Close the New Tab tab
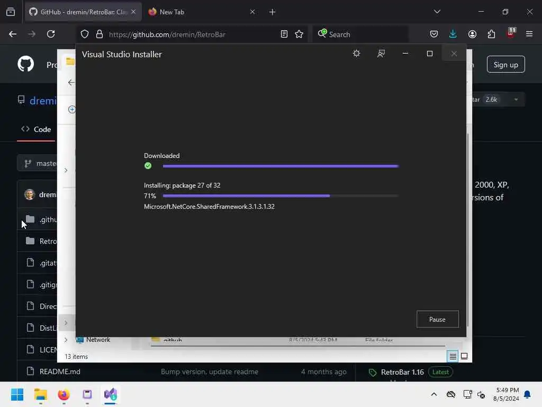The image size is (542, 407). pyautogui.click(x=252, y=12)
